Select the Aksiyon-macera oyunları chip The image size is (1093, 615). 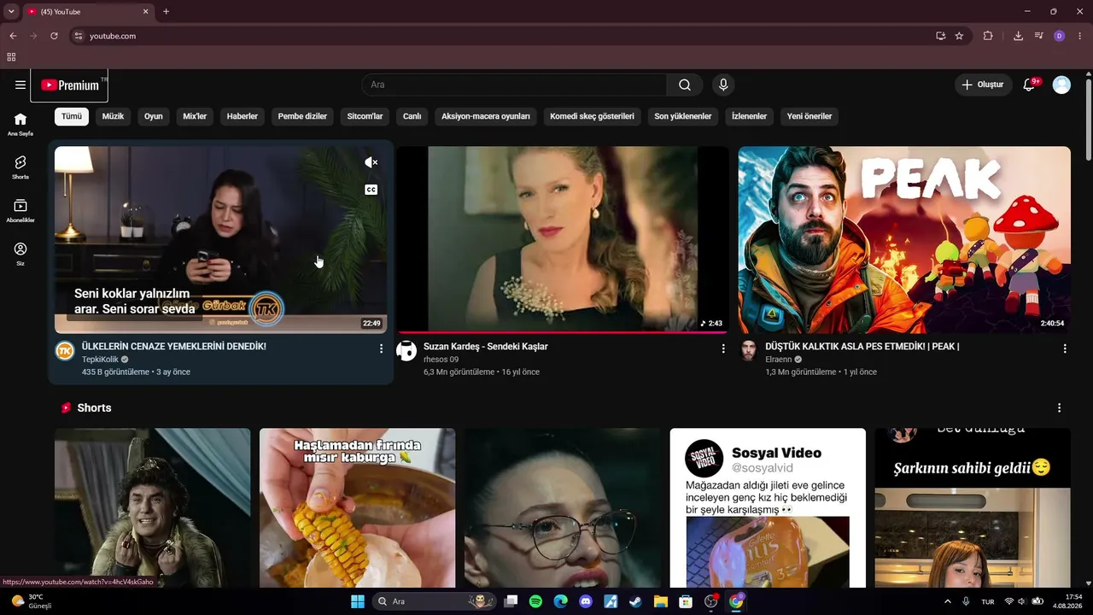pos(486,116)
